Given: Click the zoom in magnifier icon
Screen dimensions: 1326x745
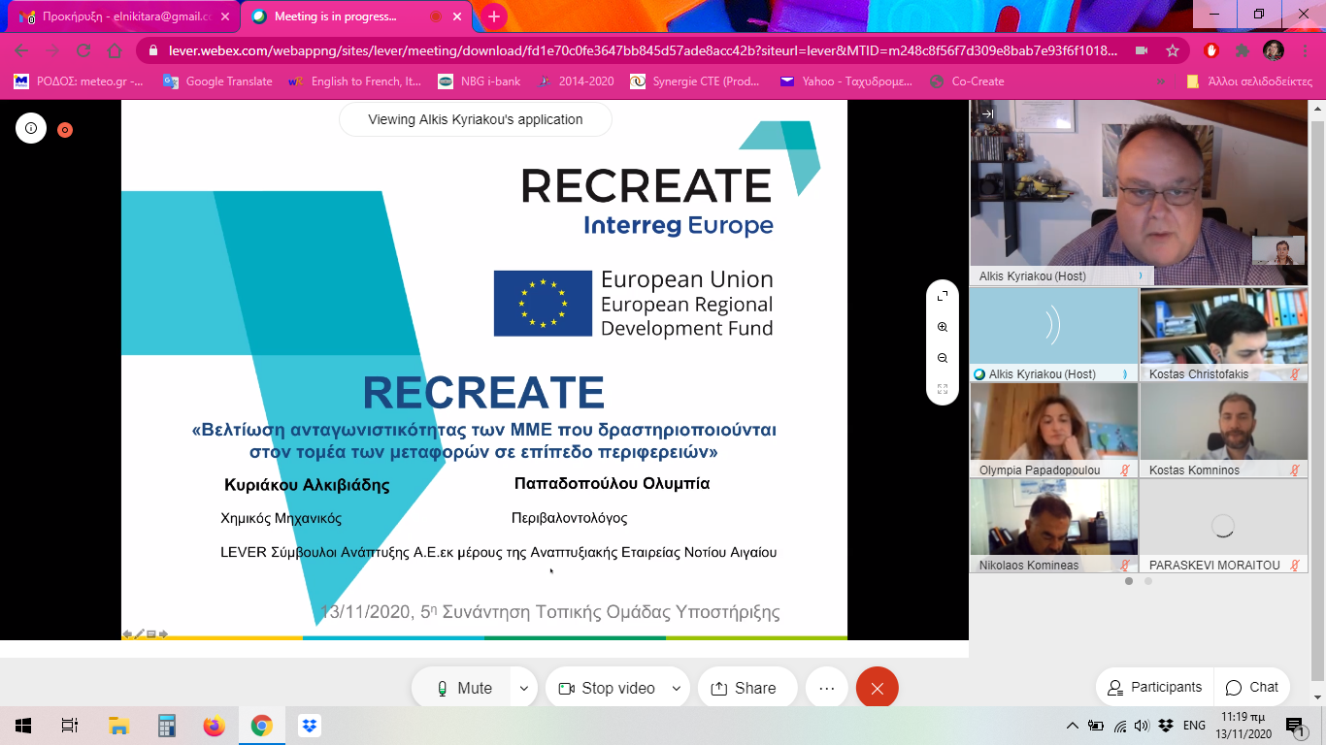Looking at the screenshot, I should pos(943,327).
